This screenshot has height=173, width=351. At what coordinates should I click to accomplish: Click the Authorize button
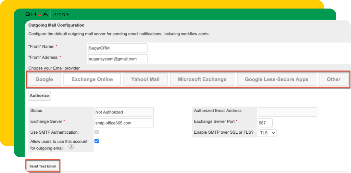point(39,96)
